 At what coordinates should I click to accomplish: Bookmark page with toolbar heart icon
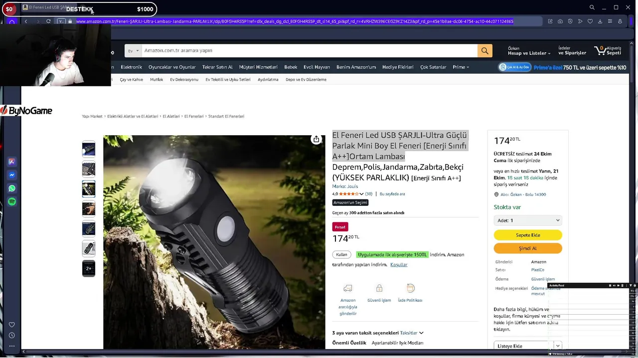tap(590, 21)
